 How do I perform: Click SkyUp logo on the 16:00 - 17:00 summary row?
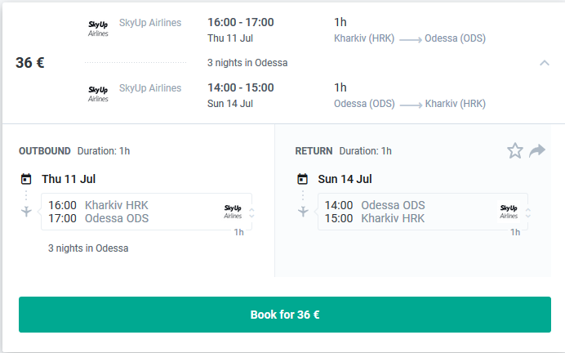98,27
